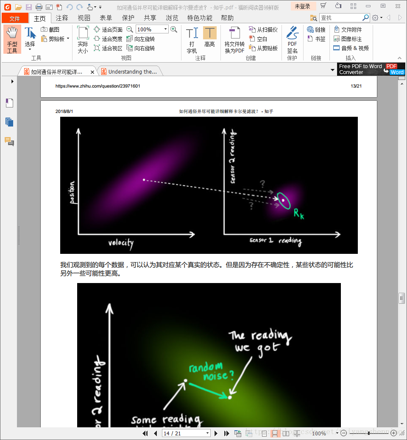Click the Not logged in (未登录) button
The width and height of the screenshot is (407, 440).
(x=303, y=6)
